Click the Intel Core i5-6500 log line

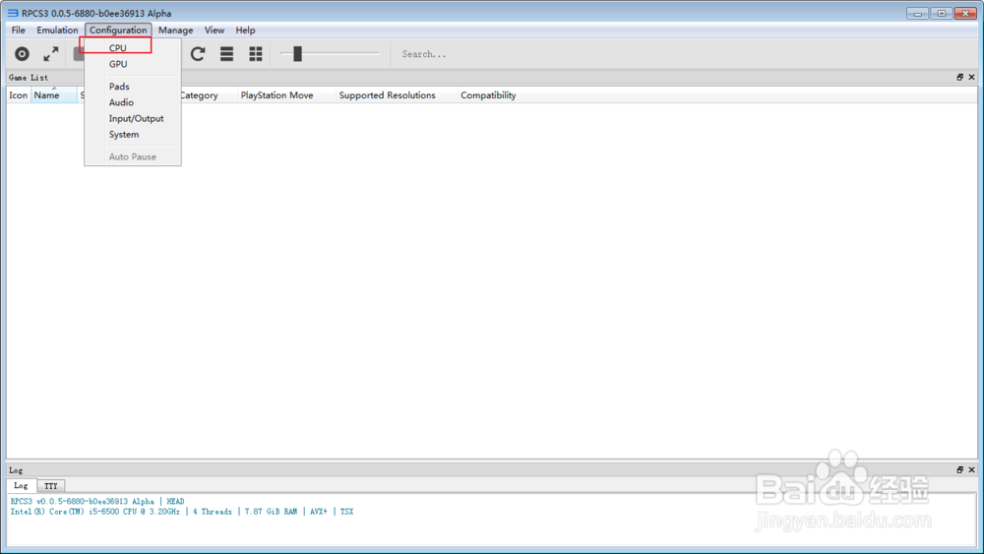click(x=182, y=512)
